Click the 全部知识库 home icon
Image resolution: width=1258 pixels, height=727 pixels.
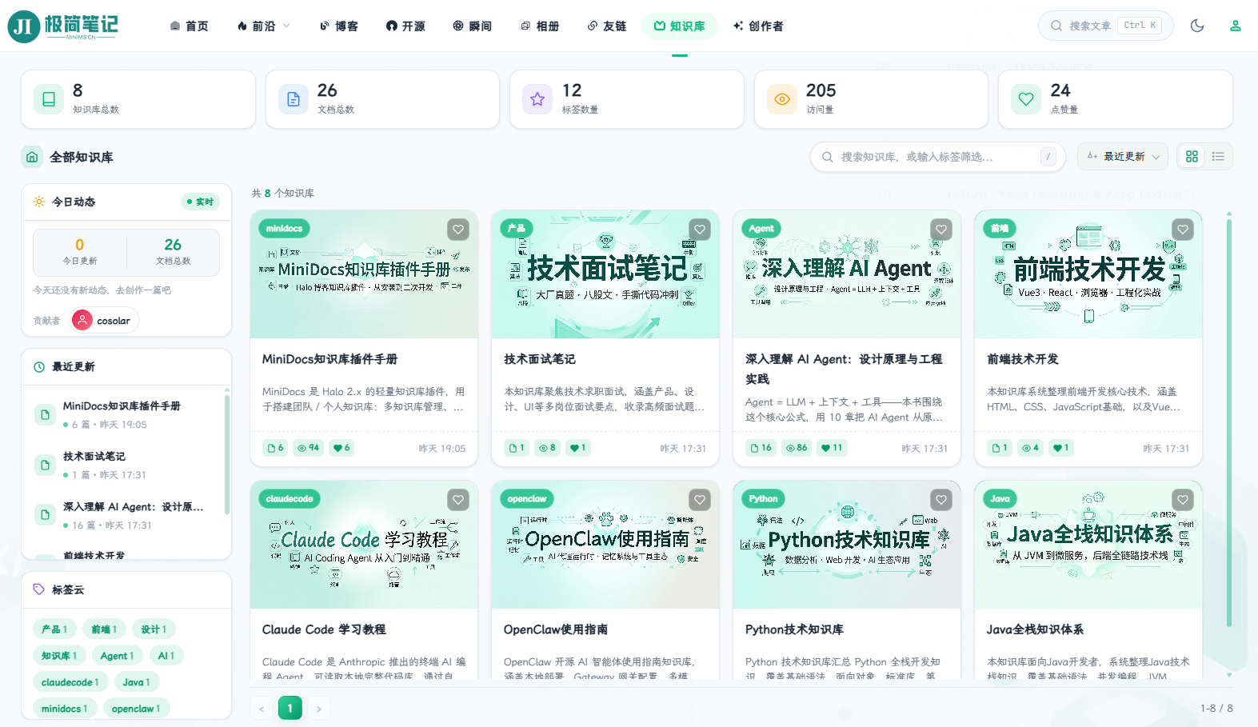point(32,157)
